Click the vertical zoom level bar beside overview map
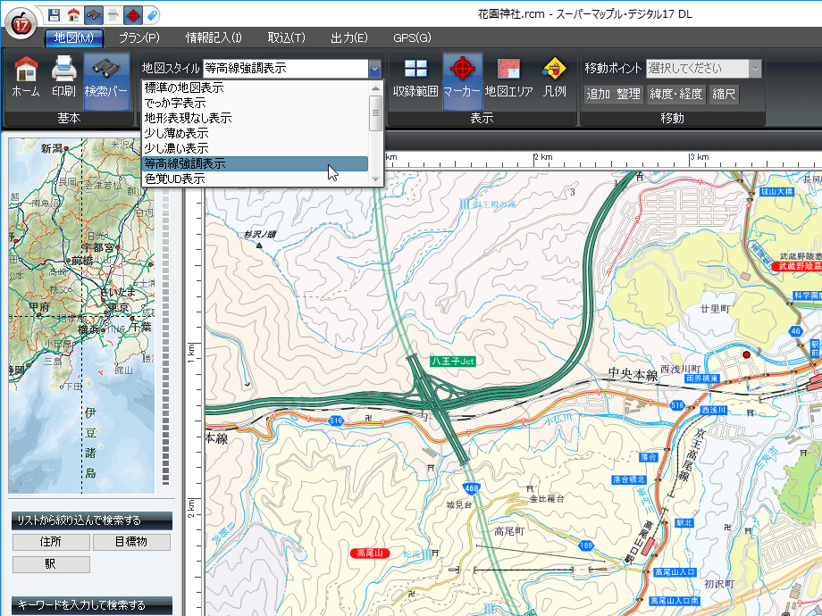This screenshot has height=616, width=822. coord(165,336)
